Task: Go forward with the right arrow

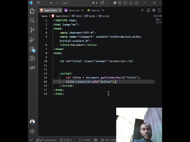Action: tap(57, 3)
